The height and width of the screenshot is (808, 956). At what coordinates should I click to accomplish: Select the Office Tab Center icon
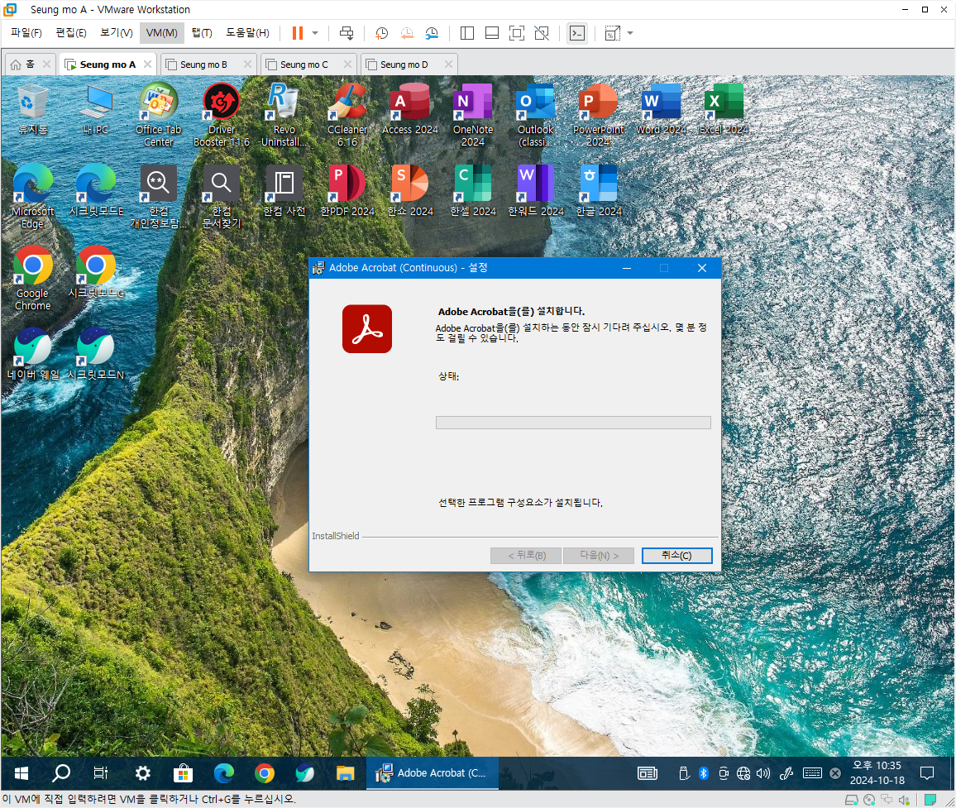pyautogui.click(x=159, y=115)
